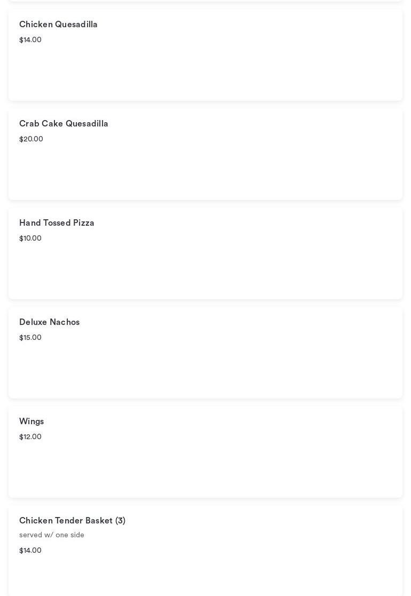Open the Chicken Quesadilla item title
This screenshot has height=596, width=411.
pos(58,25)
